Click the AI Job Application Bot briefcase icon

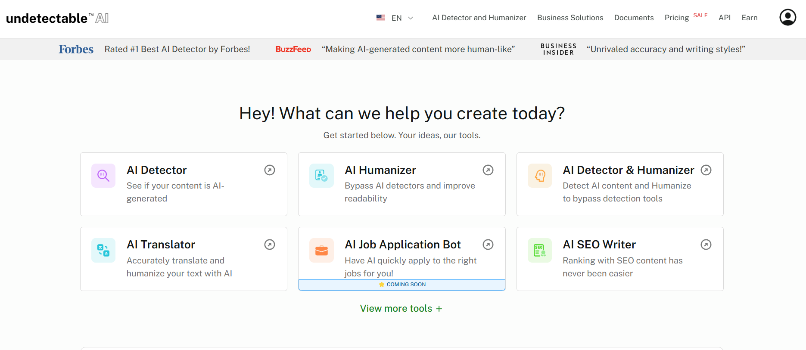321,250
